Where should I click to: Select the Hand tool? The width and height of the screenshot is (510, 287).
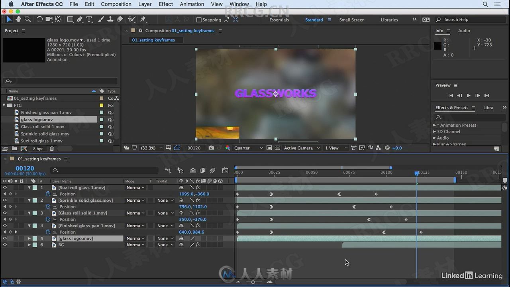pos(18,19)
